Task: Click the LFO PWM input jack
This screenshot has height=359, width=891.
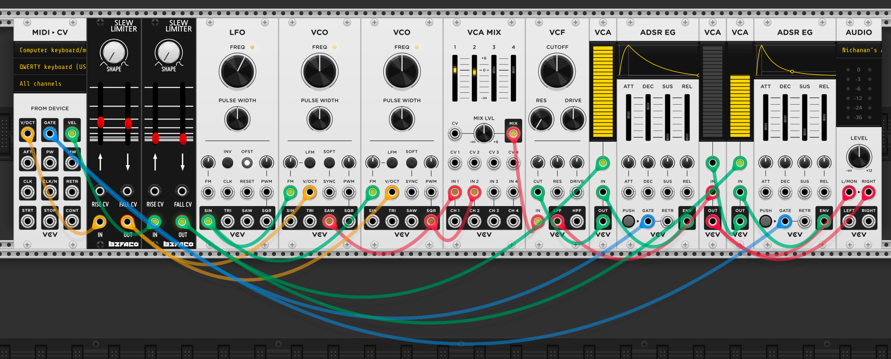Action: coord(266,192)
